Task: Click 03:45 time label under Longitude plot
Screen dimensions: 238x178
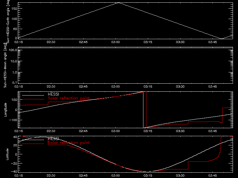Action: point(212,131)
